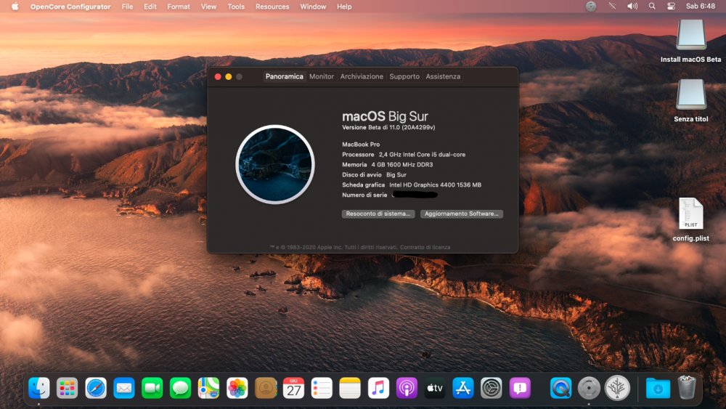Screen dimensions: 726x409
Task: Open the Apple menu
Action: [x=15, y=7]
